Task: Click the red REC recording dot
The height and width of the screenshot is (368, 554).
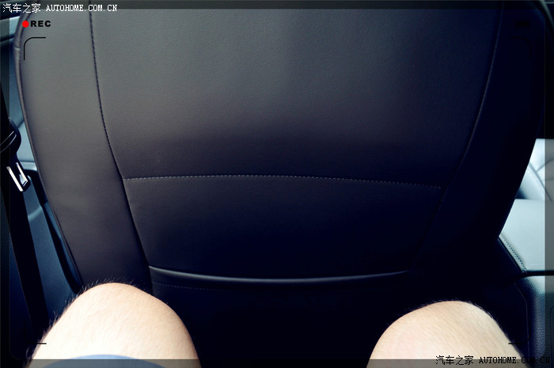Action: 25,24
